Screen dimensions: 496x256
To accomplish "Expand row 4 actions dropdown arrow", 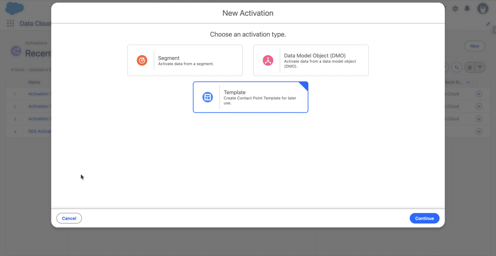I will 479,131.
